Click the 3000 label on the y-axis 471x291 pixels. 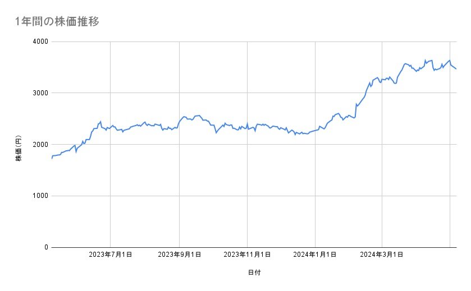(40, 93)
